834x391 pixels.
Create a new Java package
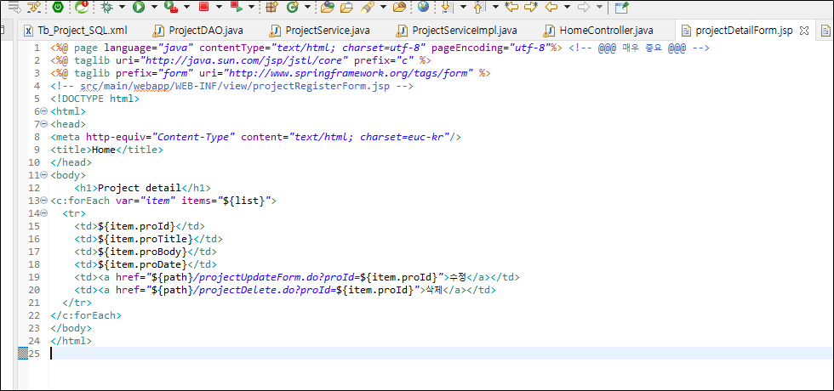pos(271,7)
